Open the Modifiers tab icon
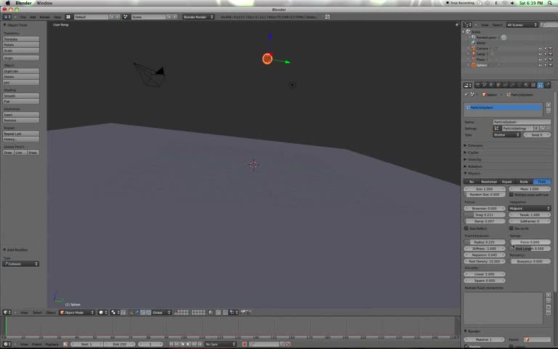 [x=512, y=85]
